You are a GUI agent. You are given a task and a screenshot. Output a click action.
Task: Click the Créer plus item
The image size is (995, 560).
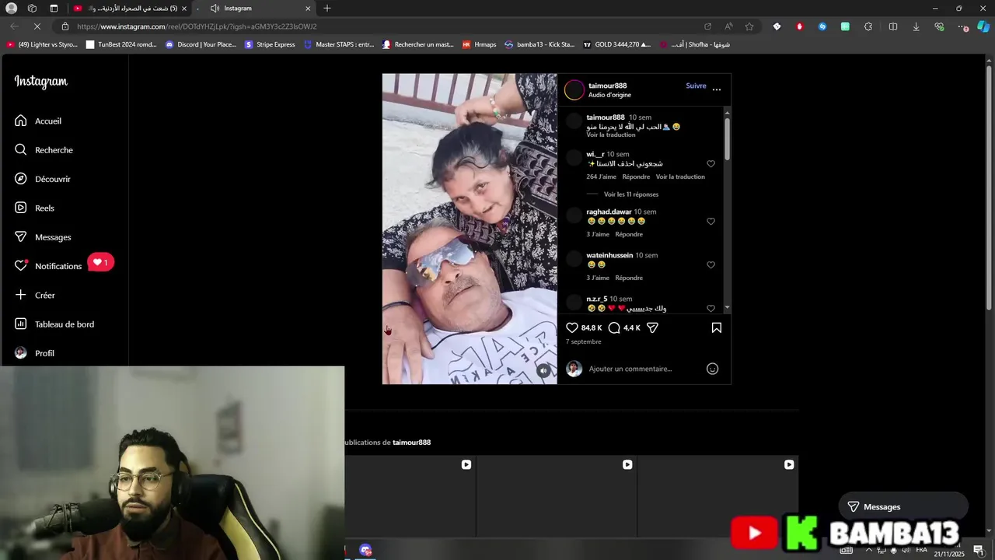[35, 295]
